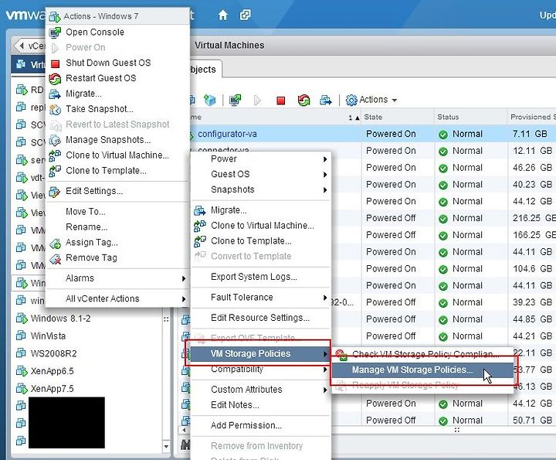Expand the All vCenter Actions submenu

pos(117,299)
